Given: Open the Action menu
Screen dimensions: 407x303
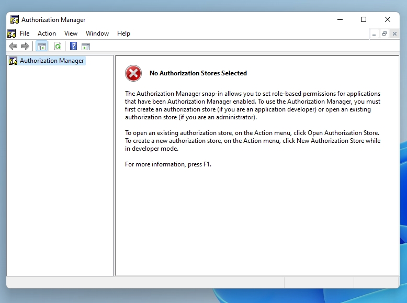Looking at the screenshot, I should (47, 33).
